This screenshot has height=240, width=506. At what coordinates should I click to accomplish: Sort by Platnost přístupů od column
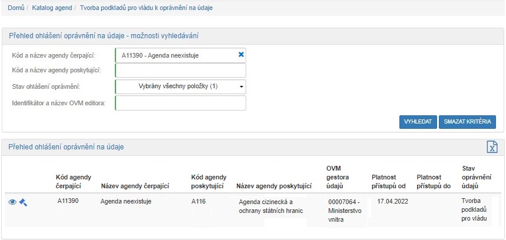pyautogui.click(x=389, y=181)
